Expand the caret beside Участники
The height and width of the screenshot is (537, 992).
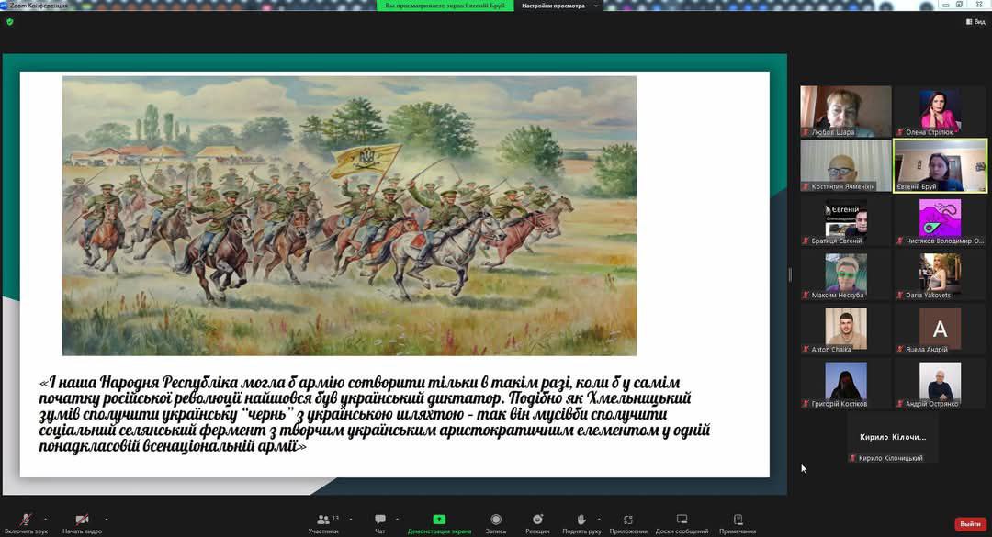pyautogui.click(x=351, y=520)
